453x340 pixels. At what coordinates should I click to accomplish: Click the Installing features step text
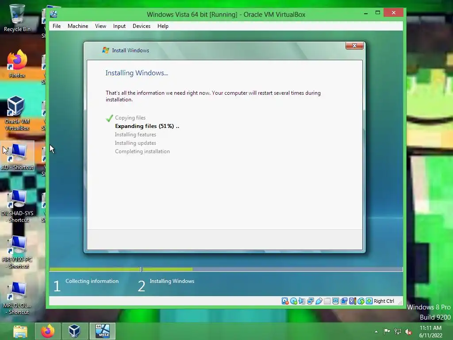pyautogui.click(x=135, y=135)
